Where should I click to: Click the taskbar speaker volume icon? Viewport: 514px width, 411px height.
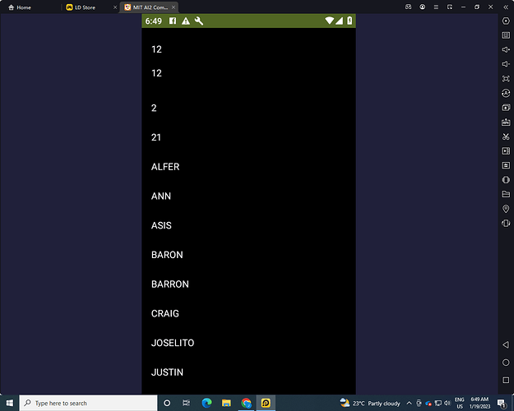[x=447, y=403]
